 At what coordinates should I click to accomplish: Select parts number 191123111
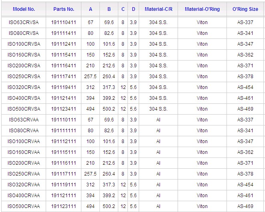(x=64, y=206)
